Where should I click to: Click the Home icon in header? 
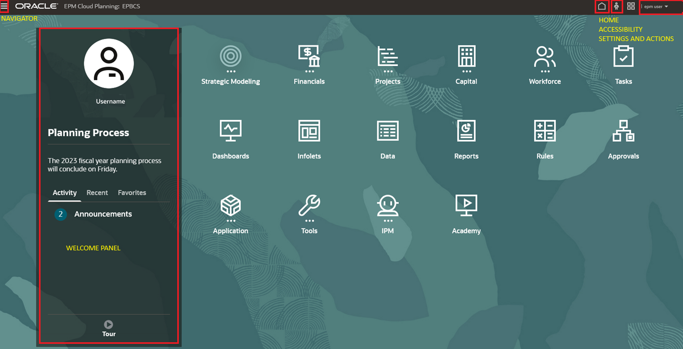601,6
